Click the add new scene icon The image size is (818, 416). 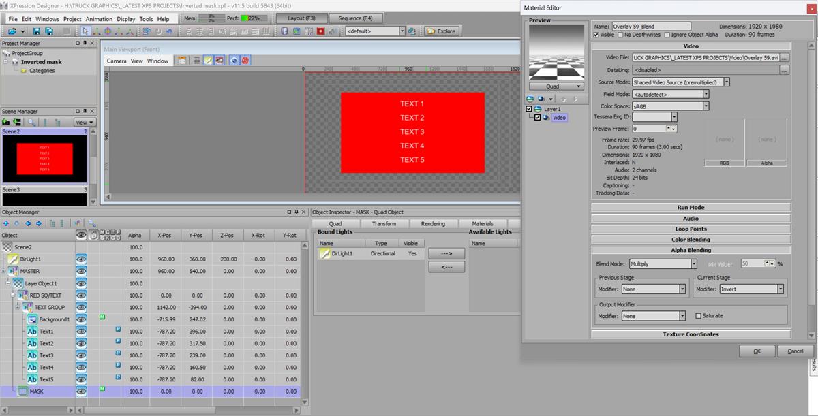coord(6,122)
